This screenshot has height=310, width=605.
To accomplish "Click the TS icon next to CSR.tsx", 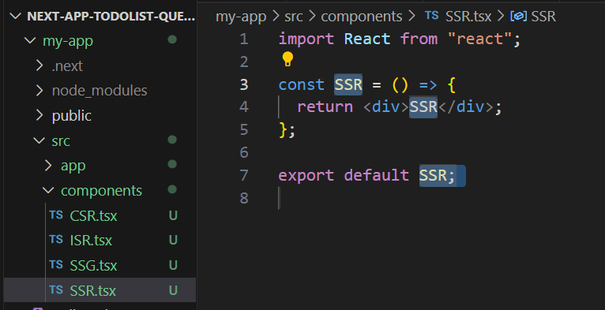I will point(56,215).
